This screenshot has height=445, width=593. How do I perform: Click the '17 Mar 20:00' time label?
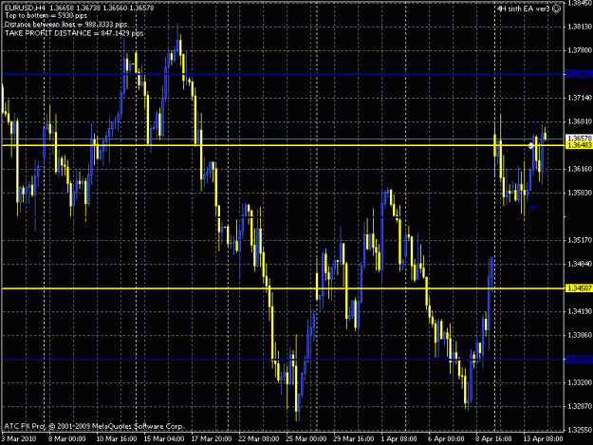[212, 439]
